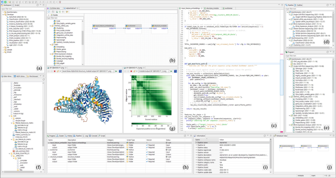Click web_summary.html file icon
Screen dimensions: 336x178
(14, 151)
